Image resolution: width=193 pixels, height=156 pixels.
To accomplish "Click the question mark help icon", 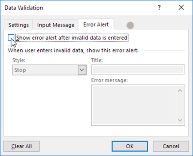I will coord(159,7).
